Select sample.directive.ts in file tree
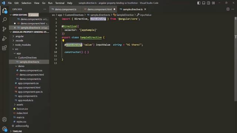Image resolution: width=237 pixels, height=133 pixels. coord(29,62)
